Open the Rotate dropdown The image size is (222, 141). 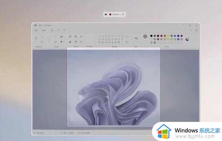62,36
